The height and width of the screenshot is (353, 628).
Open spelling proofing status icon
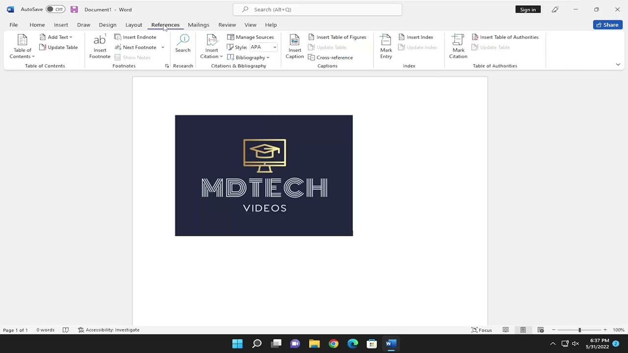tap(66, 330)
